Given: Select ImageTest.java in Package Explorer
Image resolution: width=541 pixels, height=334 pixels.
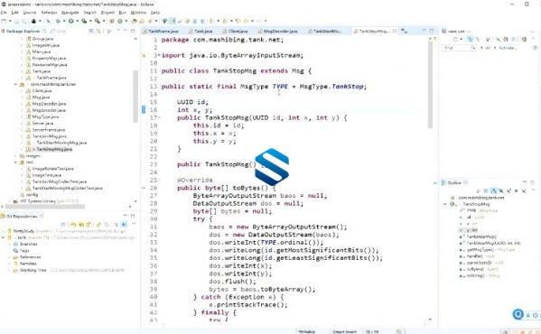Looking at the screenshot, I should [x=47, y=175].
